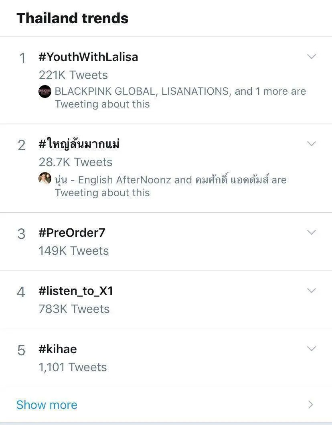Expand options for #YouthWithLalisa trend
The width and height of the screenshot is (332, 425).
click(312, 57)
